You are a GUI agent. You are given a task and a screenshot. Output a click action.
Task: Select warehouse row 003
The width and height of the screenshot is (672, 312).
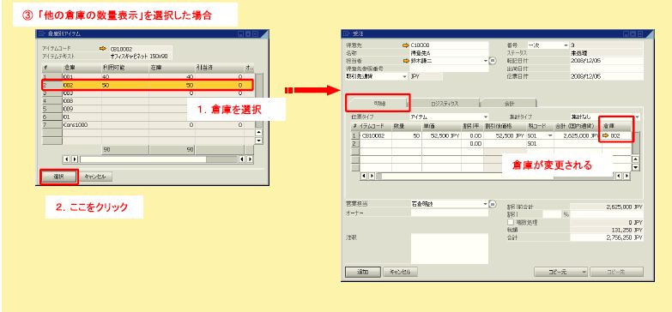[148, 93]
